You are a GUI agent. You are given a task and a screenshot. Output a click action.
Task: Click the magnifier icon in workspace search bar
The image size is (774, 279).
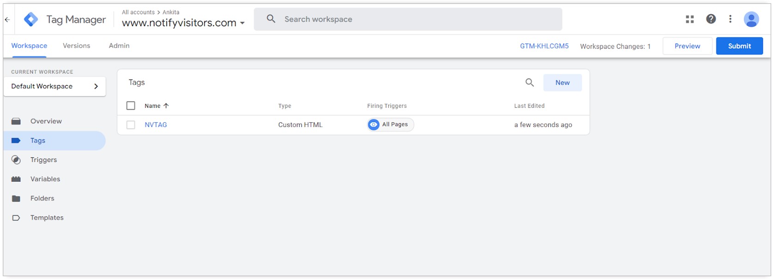(271, 19)
